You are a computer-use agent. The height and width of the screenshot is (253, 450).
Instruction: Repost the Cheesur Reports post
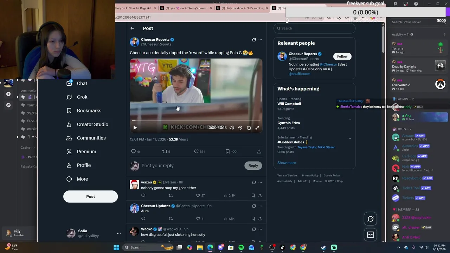coord(164,151)
